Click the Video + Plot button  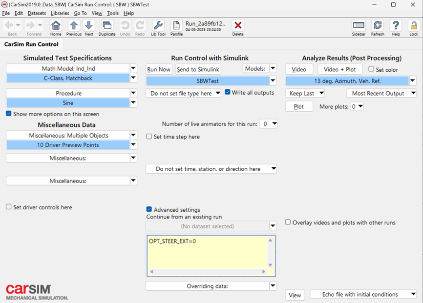coord(340,69)
